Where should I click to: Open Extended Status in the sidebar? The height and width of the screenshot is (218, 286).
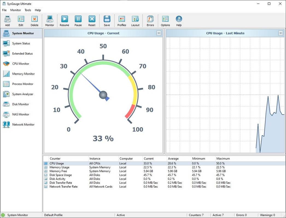(21, 54)
